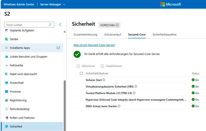The height and width of the screenshot is (131, 206).
Task: Click 'Ein' status in Hypervisor Enforced row
Action: 197,100
